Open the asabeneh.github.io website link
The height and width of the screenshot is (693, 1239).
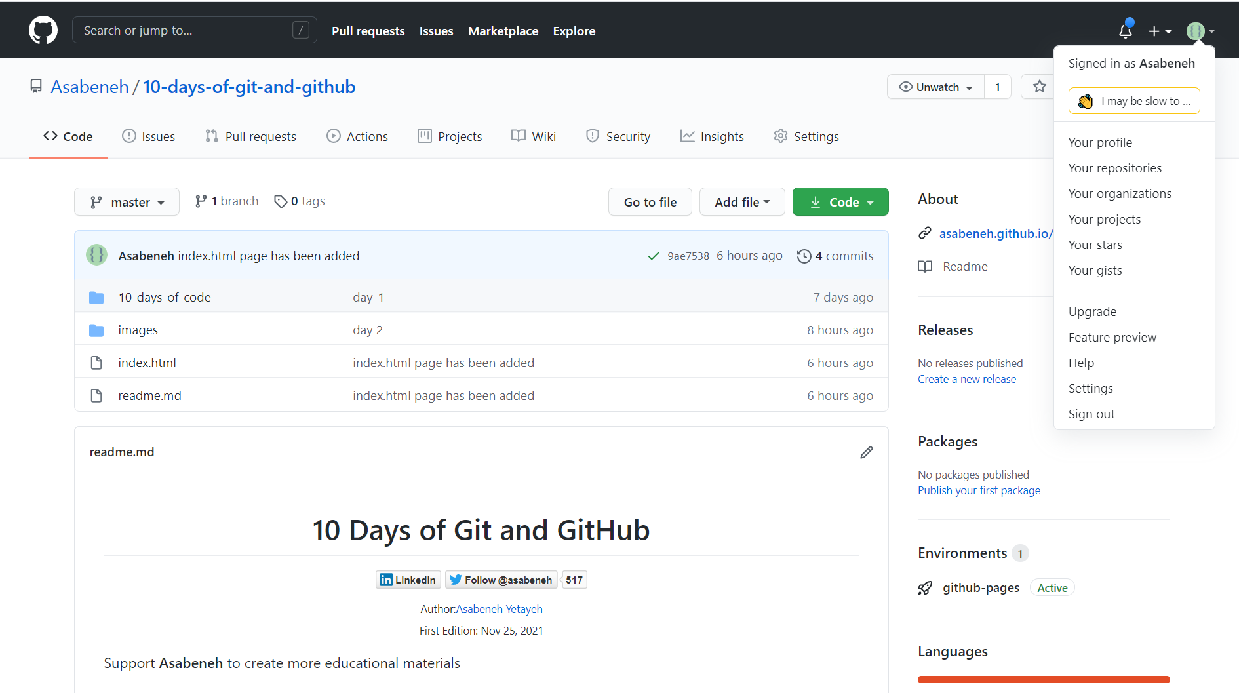pos(996,233)
